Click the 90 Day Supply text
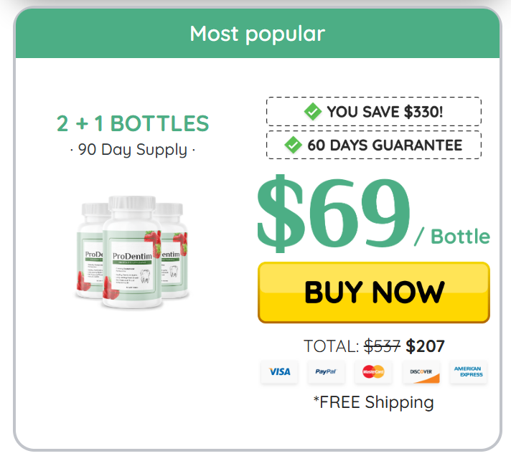Screen dimensions: 511x461 pyautogui.click(x=133, y=150)
